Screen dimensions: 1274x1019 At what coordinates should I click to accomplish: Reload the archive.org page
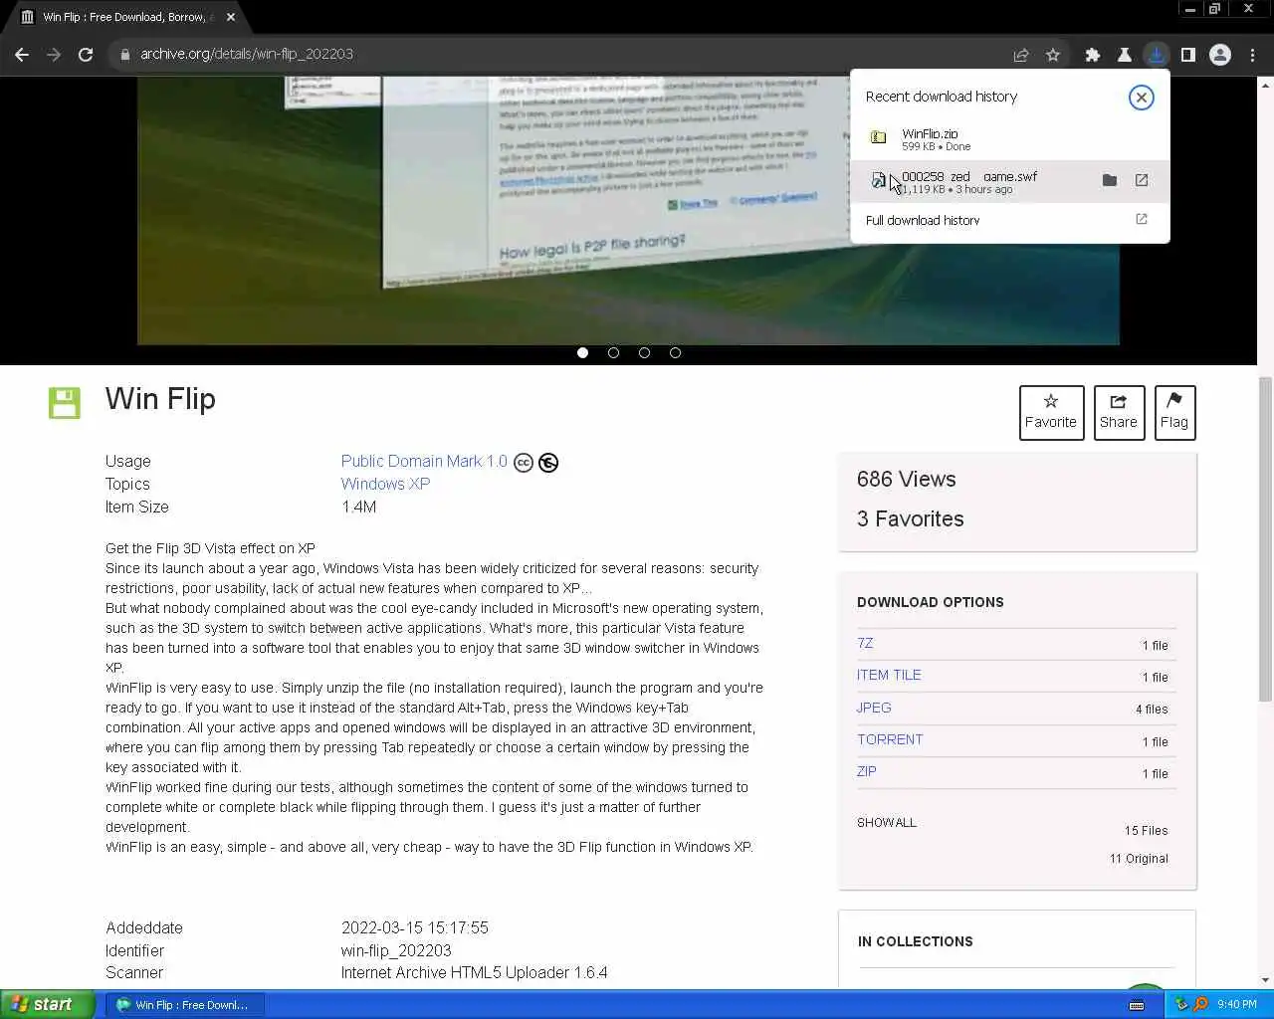86,55
